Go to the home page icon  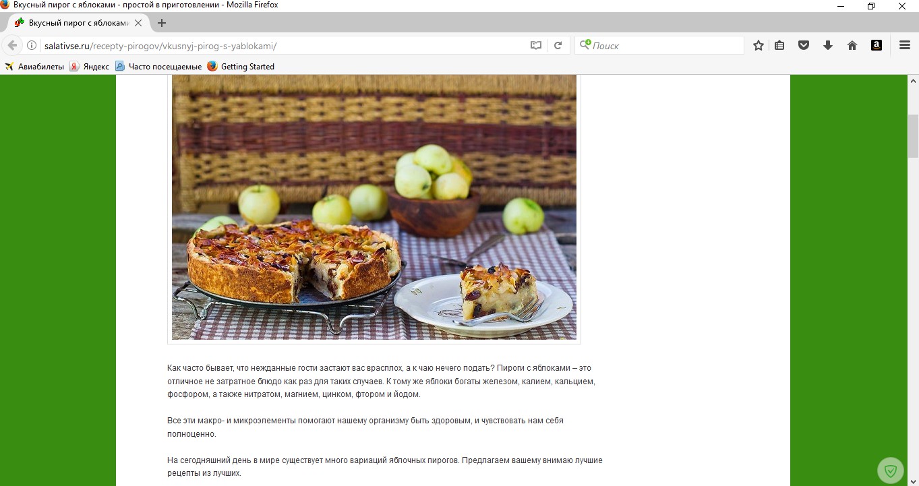[852, 45]
